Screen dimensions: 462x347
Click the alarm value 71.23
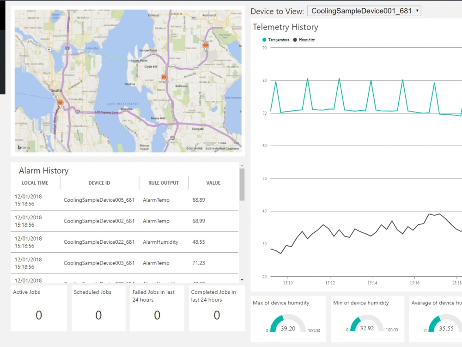[199, 263]
